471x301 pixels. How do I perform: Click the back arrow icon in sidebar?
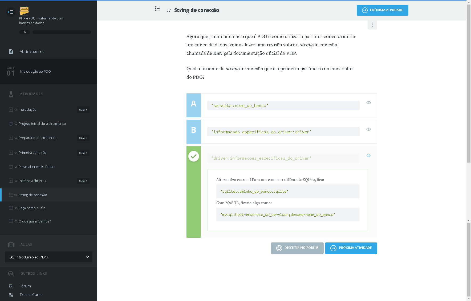pyautogui.click(x=11, y=12)
